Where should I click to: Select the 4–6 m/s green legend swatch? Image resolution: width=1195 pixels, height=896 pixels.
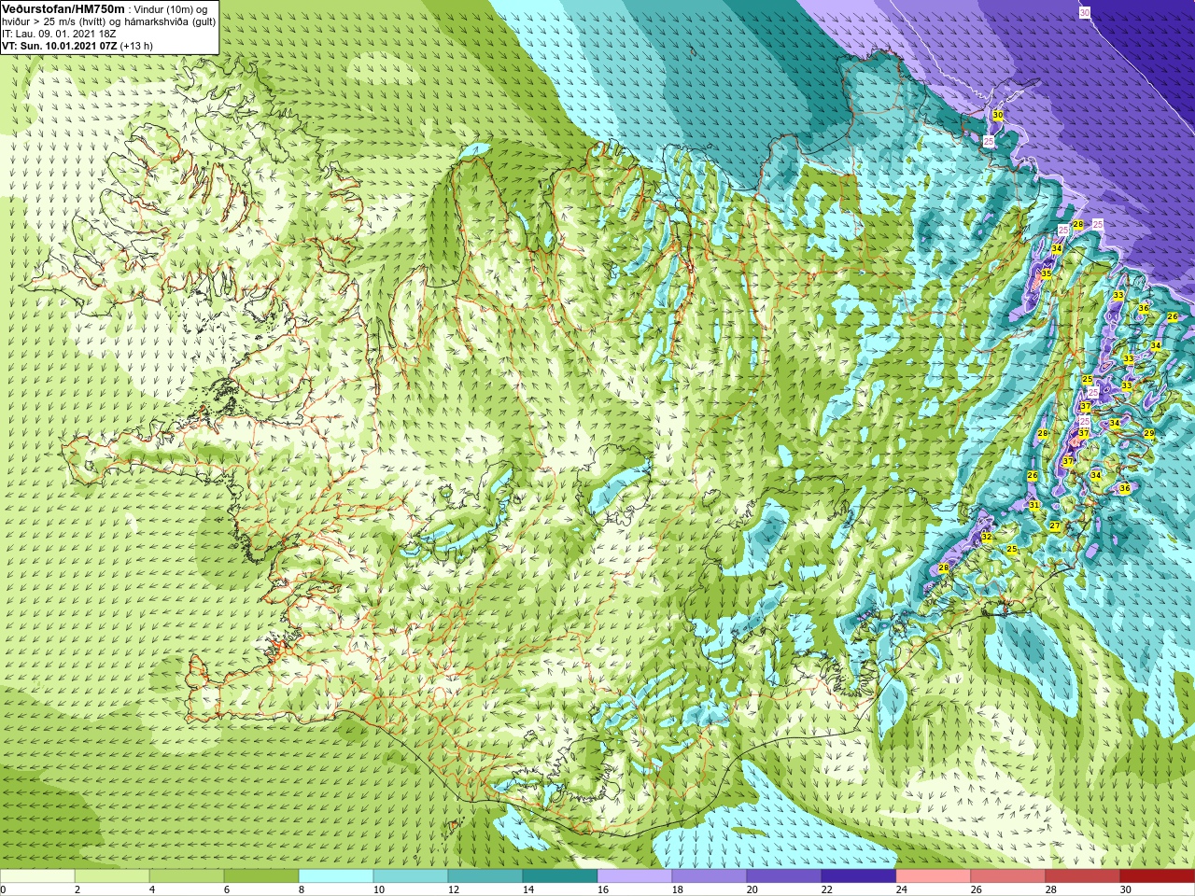tap(187, 876)
